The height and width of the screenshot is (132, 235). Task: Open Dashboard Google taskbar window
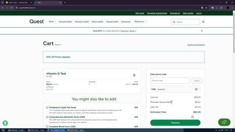click(17, 130)
